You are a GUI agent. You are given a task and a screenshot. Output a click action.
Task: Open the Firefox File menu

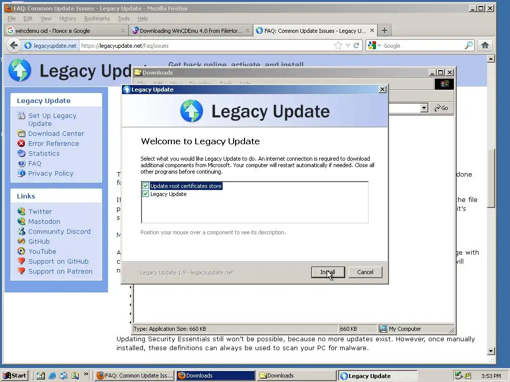11,18
